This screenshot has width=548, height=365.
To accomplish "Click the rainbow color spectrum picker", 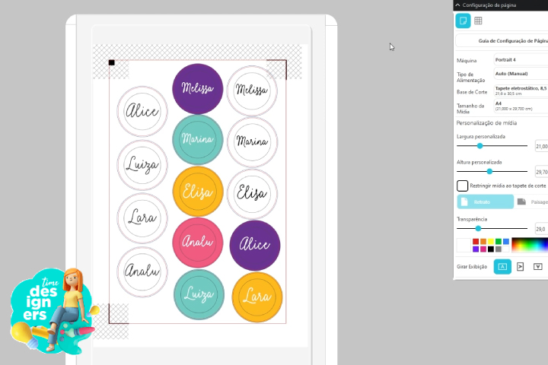I will [530, 245].
